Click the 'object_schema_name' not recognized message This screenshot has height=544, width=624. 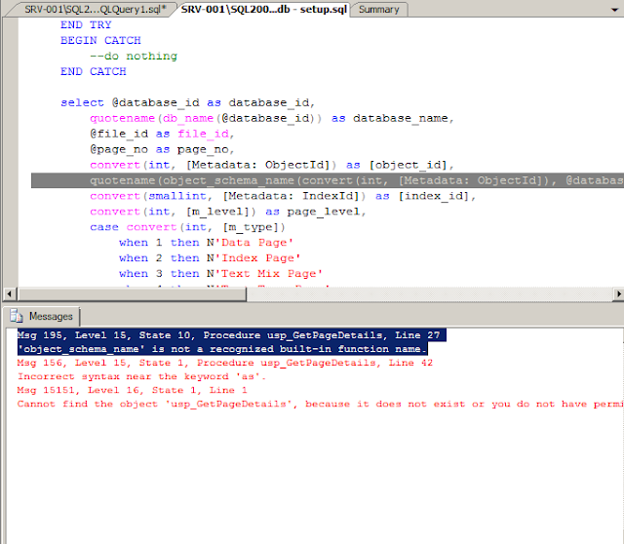[222, 349]
